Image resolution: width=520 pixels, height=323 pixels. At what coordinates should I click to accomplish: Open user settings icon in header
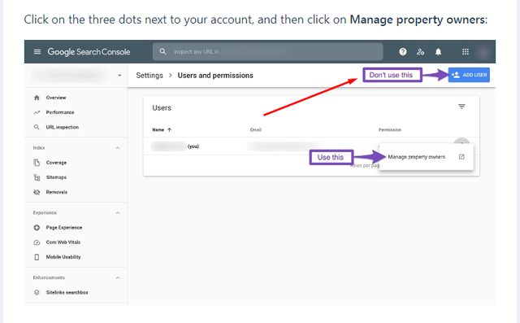[x=421, y=52]
